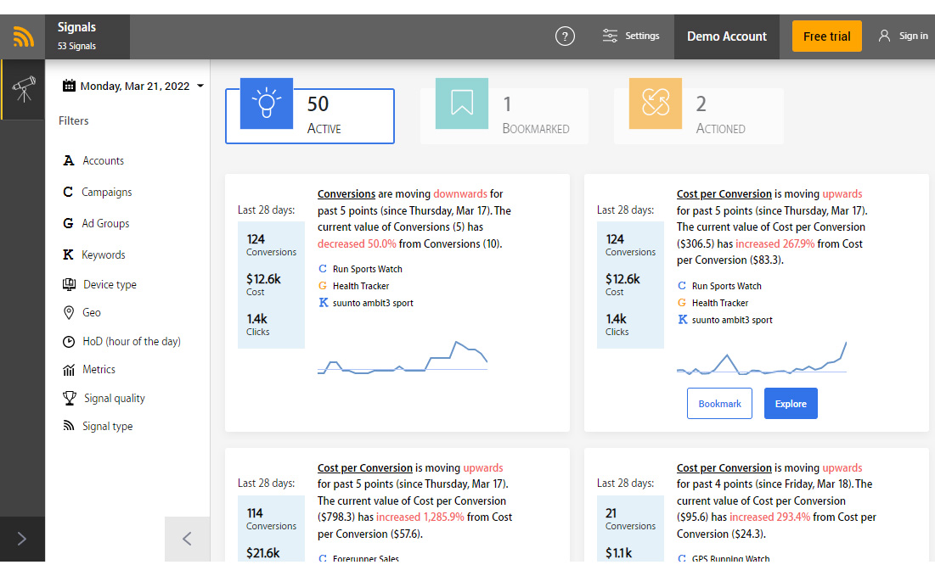Click 'suunto ambit3 sport' in the 267.9% card

click(x=732, y=320)
